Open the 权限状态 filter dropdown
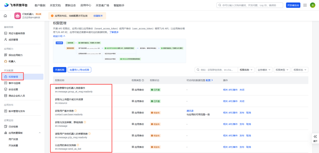 [x=300, y=70]
